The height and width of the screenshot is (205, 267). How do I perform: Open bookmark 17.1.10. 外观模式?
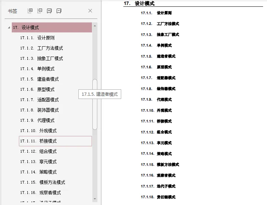[x=38, y=131]
